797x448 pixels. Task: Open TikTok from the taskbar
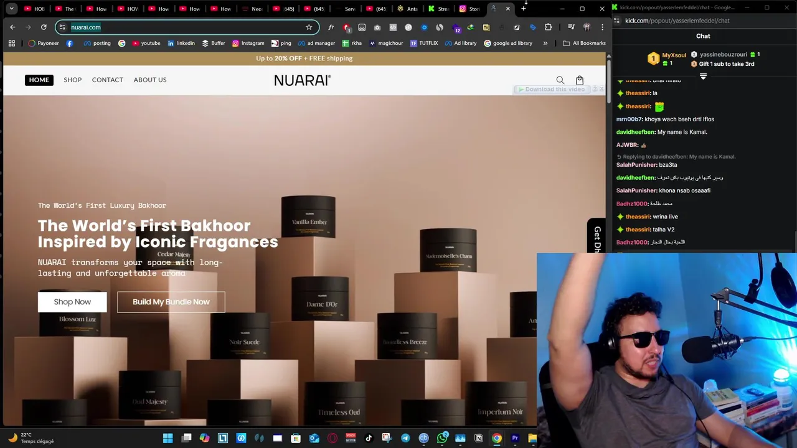point(369,438)
